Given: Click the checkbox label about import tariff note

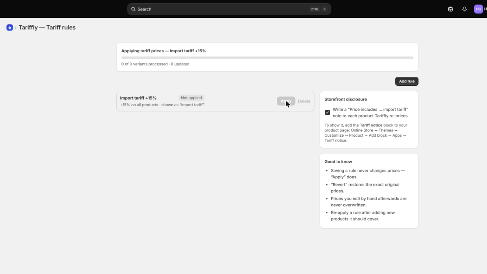Looking at the screenshot, I should tap(370, 113).
